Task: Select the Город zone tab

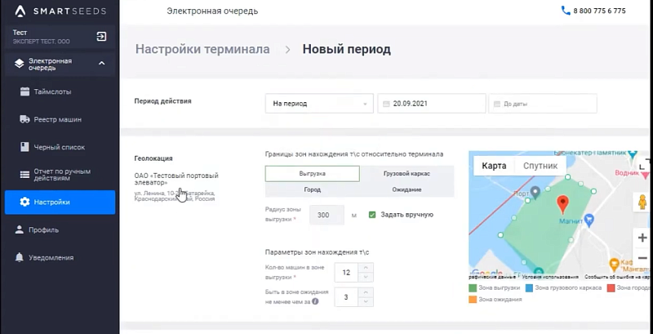Action: [313, 189]
